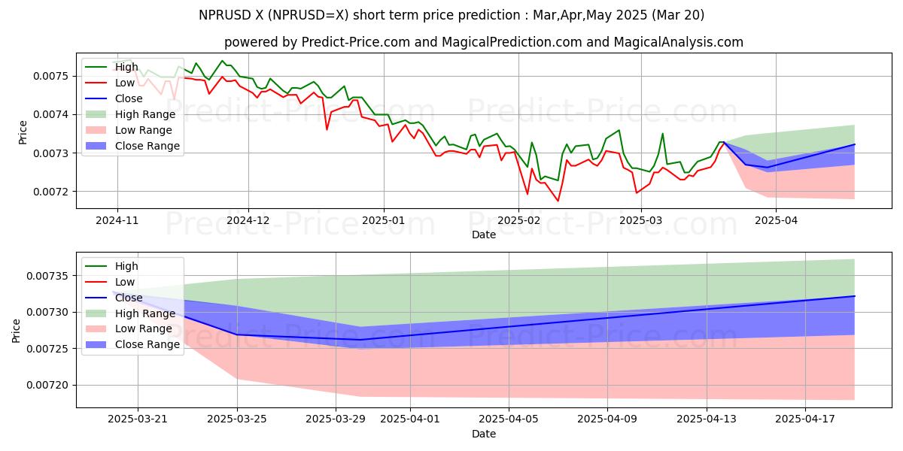Click the 2024-11 tick on top chart
Screen dimensions: 903x451
pos(117,221)
